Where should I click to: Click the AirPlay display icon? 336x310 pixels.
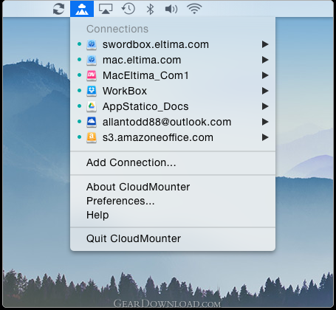[x=106, y=9]
